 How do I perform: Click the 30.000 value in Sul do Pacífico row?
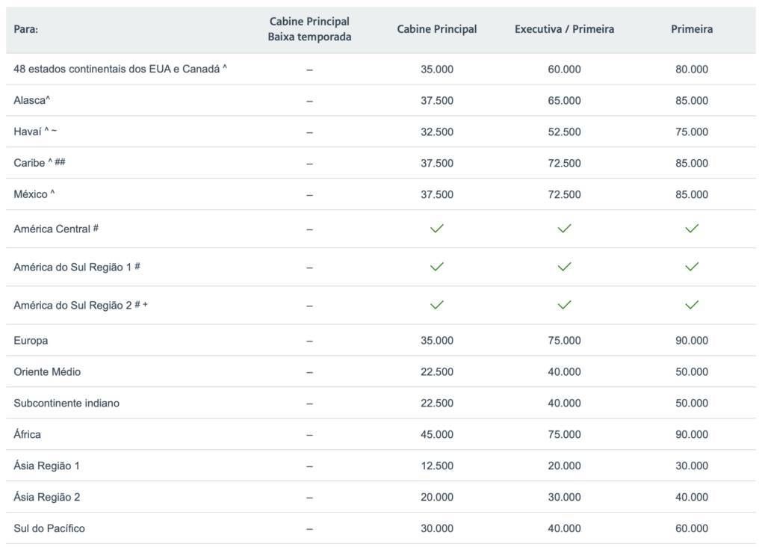tap(436, 528)
